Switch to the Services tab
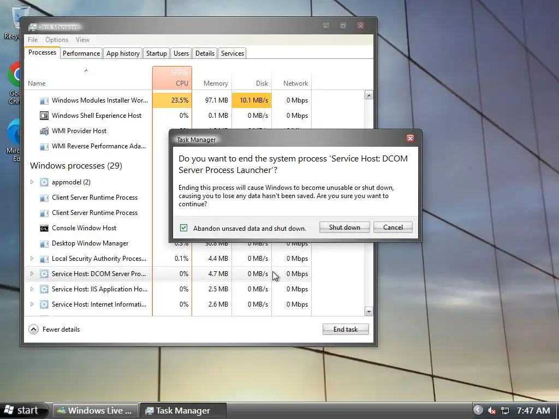This screenshot has height=419, width=559. (233, 53)
